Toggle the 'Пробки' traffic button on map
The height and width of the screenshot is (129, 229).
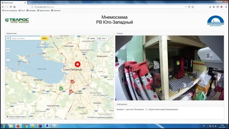coord(91,38)
